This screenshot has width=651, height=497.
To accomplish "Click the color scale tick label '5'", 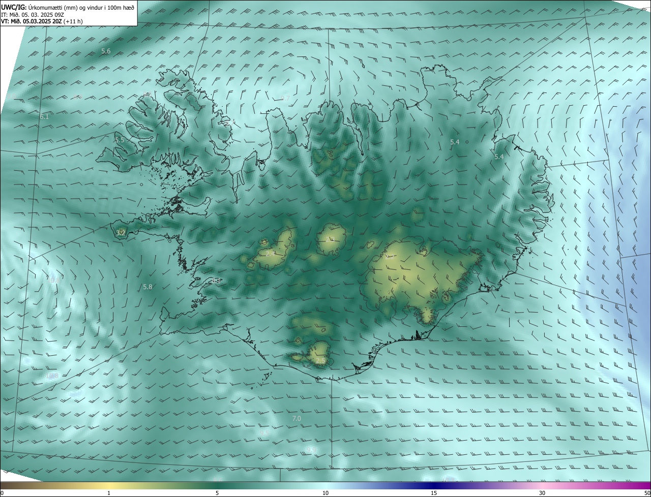I will [217, 493].
